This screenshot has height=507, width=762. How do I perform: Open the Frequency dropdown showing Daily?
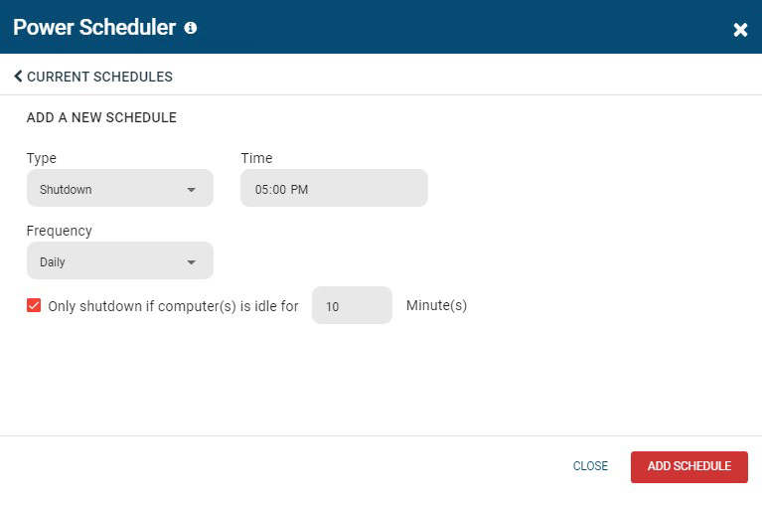[120, 260]
